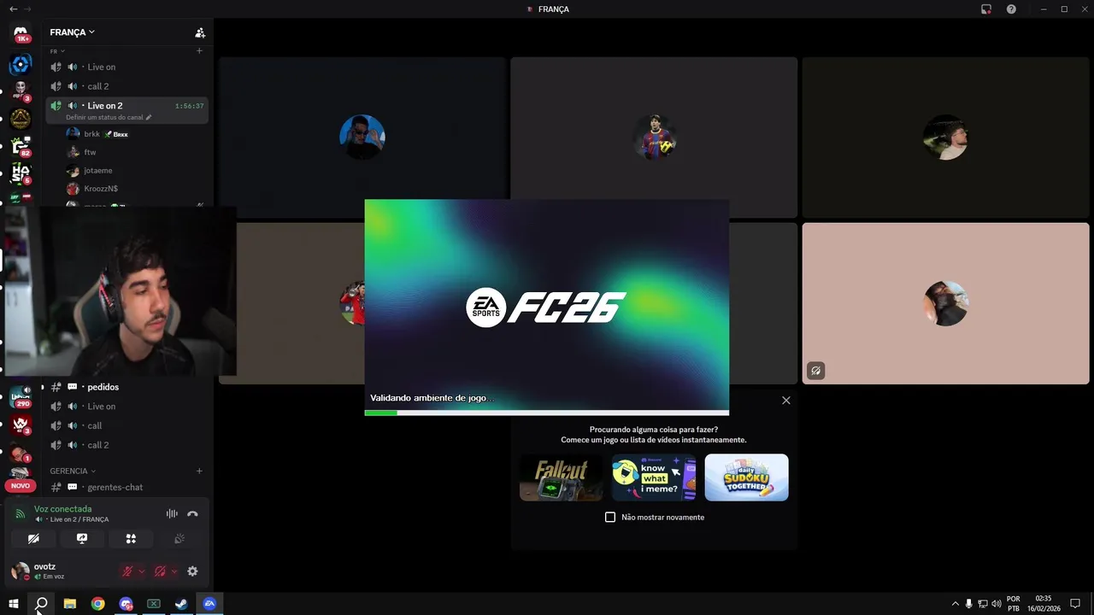
Task: Click Voz conectada connection status
Action: [62, 509]
